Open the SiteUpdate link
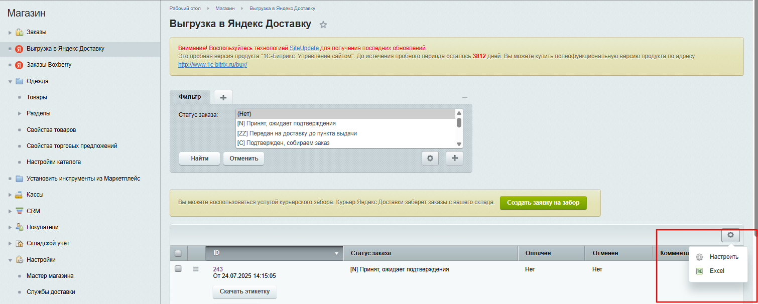This screenshot has height=304, width=758. 304,48
